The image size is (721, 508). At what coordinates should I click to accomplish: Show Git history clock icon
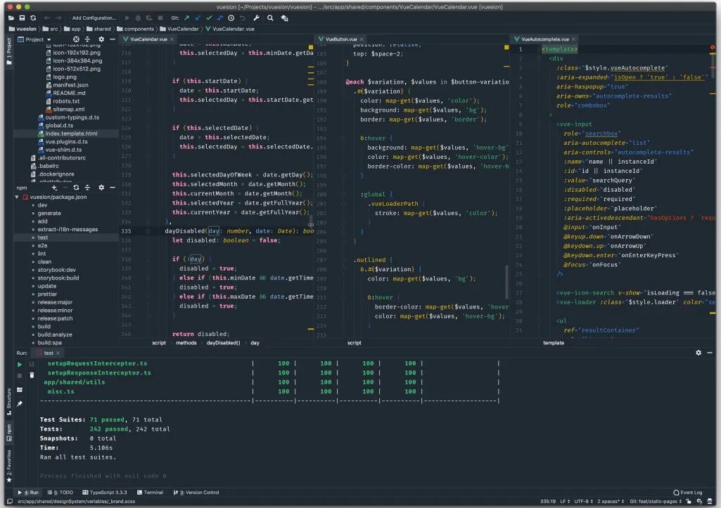click(231, 18)
